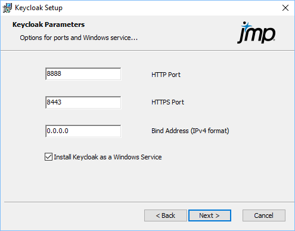Screen dimensions: 295x231
Task: Click the Bind Address field showing 0.0.0.0
Action: (x=83, y=131)
